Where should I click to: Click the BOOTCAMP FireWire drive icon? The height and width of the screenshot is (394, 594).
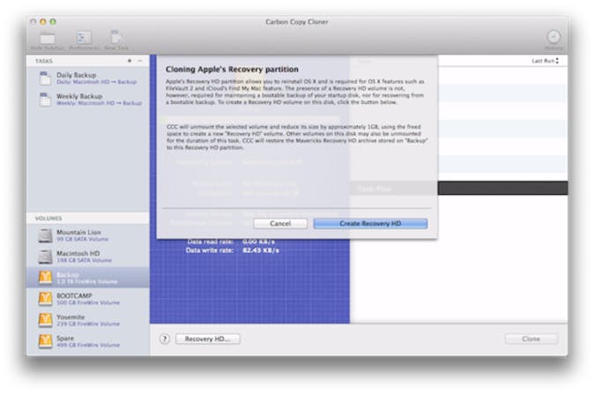[x=45, y=299]
